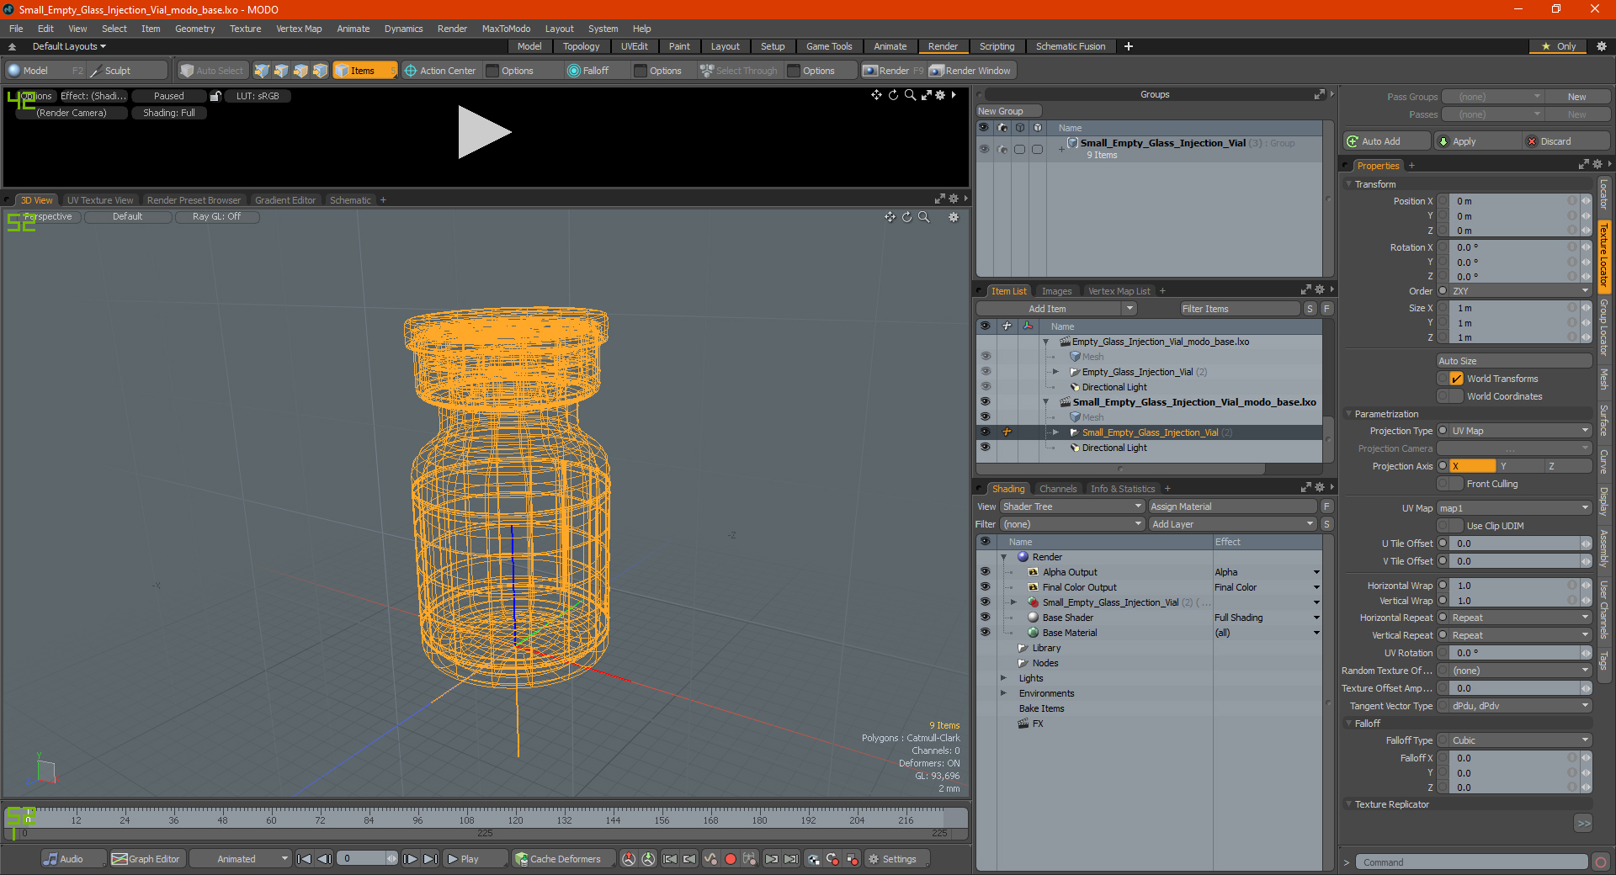Click the Apply button
The width and height of the screenshot is (1616, 875).
[1477, 141]
